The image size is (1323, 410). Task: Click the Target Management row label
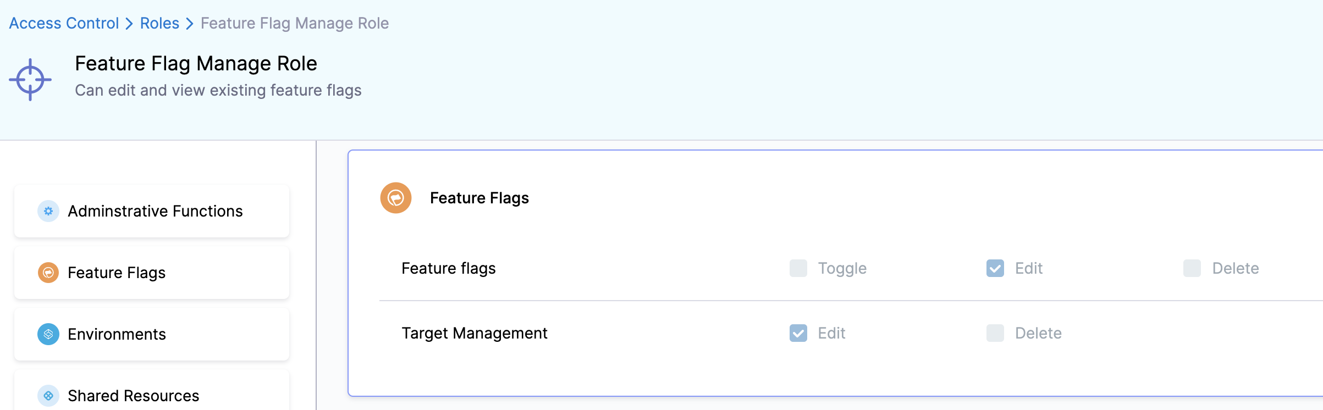[x=475, y=333]
